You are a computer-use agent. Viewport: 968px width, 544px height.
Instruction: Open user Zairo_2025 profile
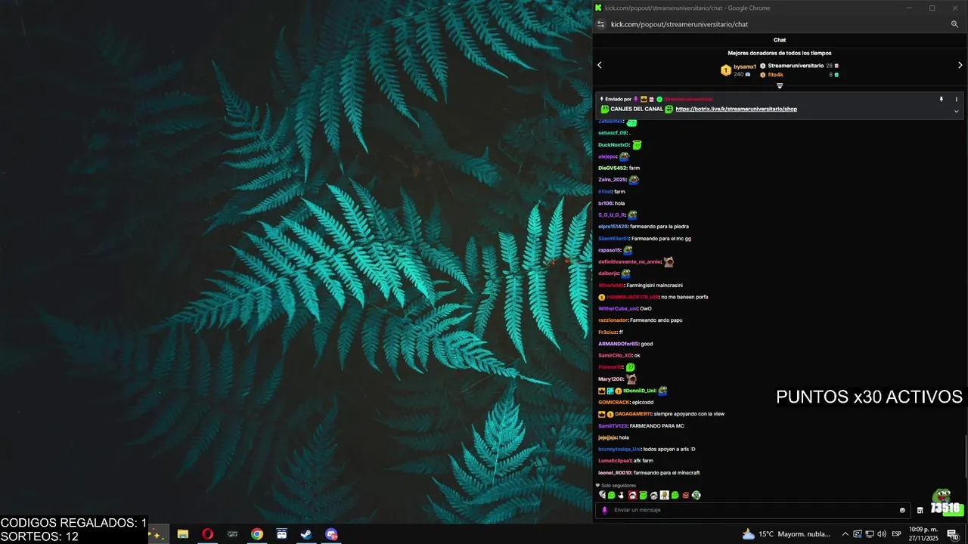click(613, 180)
